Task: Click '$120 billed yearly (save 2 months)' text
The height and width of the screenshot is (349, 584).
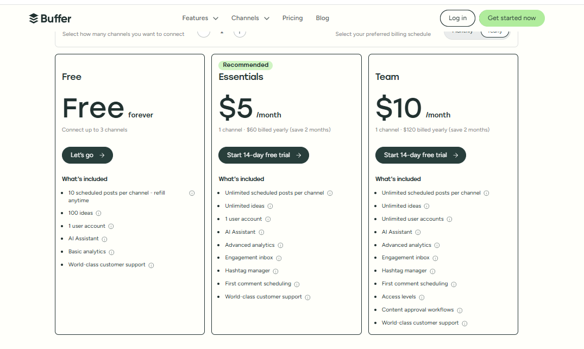Action: [x=446, y=130]
